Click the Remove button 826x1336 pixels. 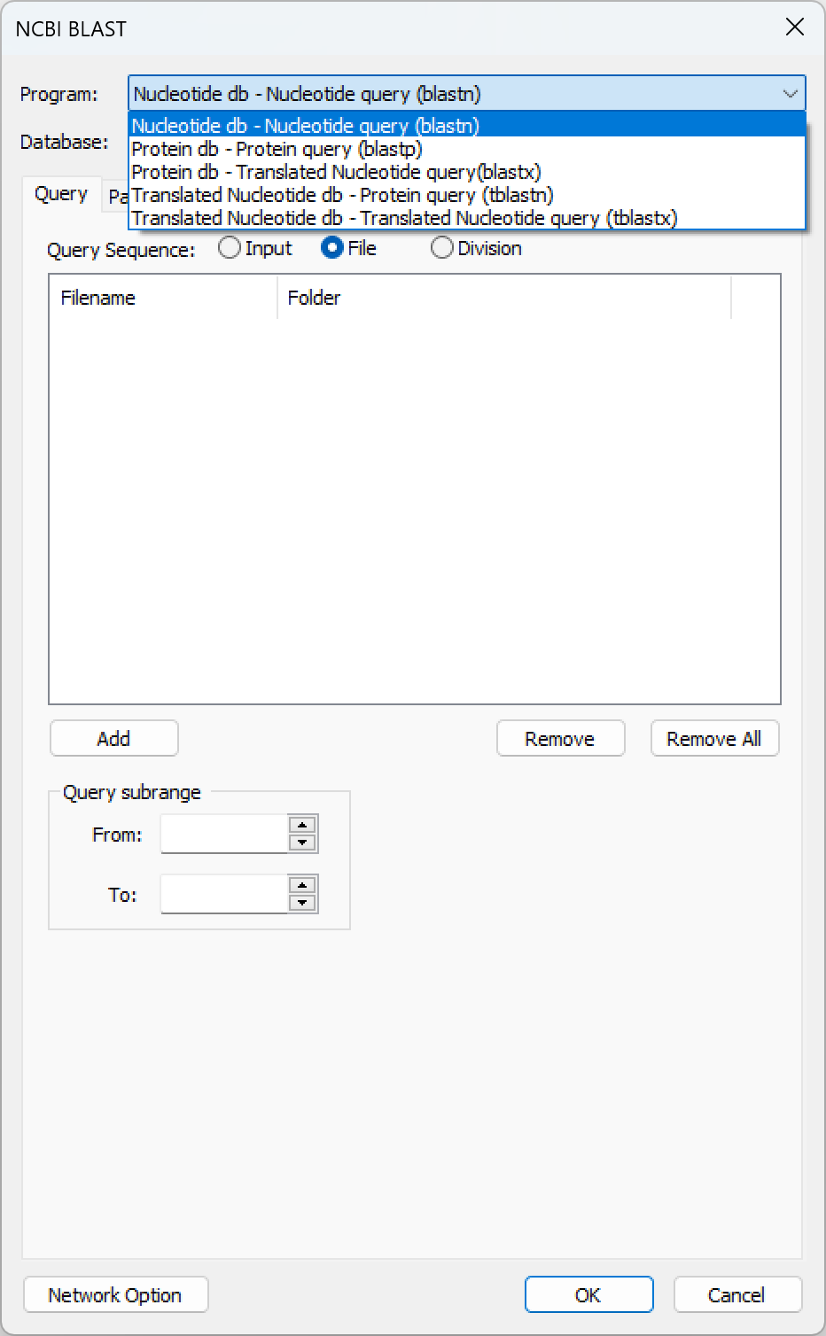pos(560,739)
